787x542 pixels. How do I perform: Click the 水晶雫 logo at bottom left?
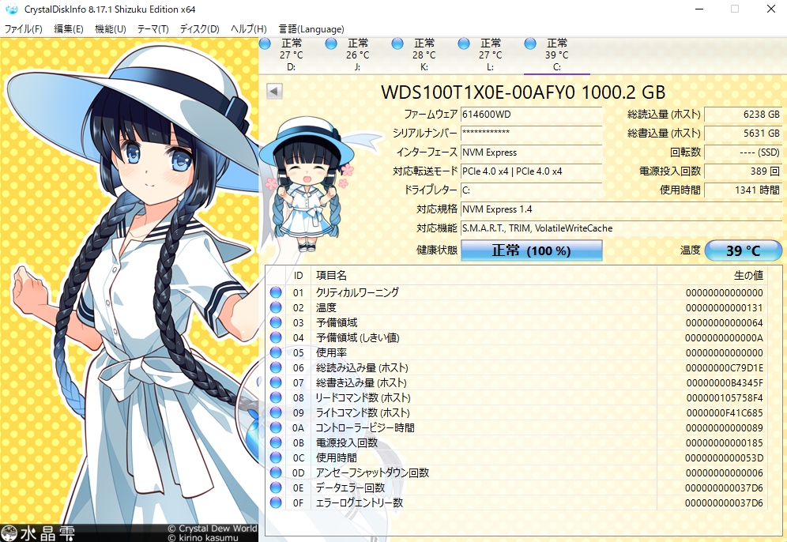pos(38,533)
